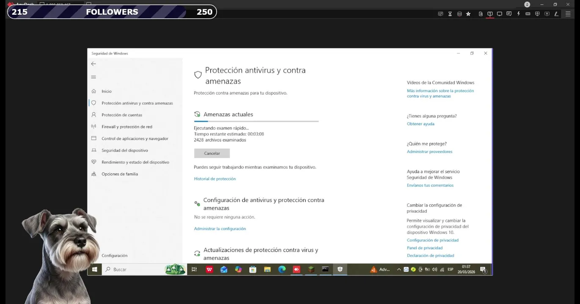Open the AnyDesk taskbar icon
Screen dimensions: 580x304
pyautogui.click(x=297, y=269)
